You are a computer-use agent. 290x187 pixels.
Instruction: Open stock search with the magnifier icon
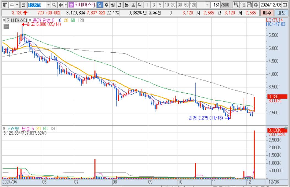(54, 5)
